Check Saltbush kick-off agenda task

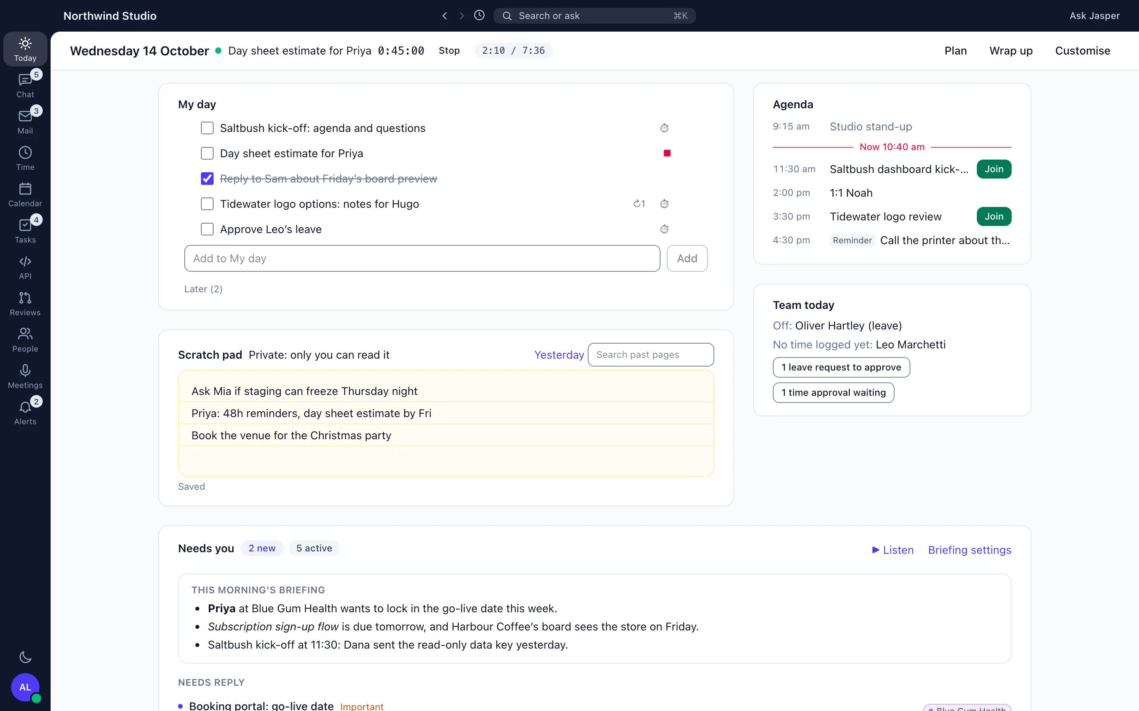point(207,128)
